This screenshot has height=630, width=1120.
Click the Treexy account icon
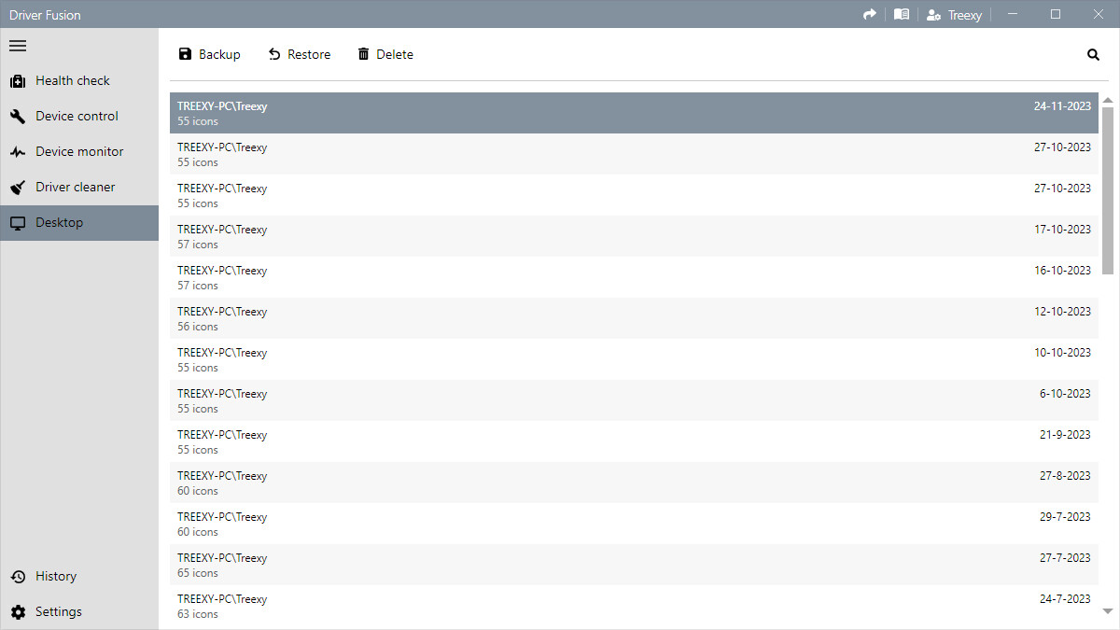pyautogui.click(x=933, y=15)
